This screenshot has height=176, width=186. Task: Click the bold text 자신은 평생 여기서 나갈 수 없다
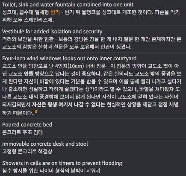click(x=66, y=105)
